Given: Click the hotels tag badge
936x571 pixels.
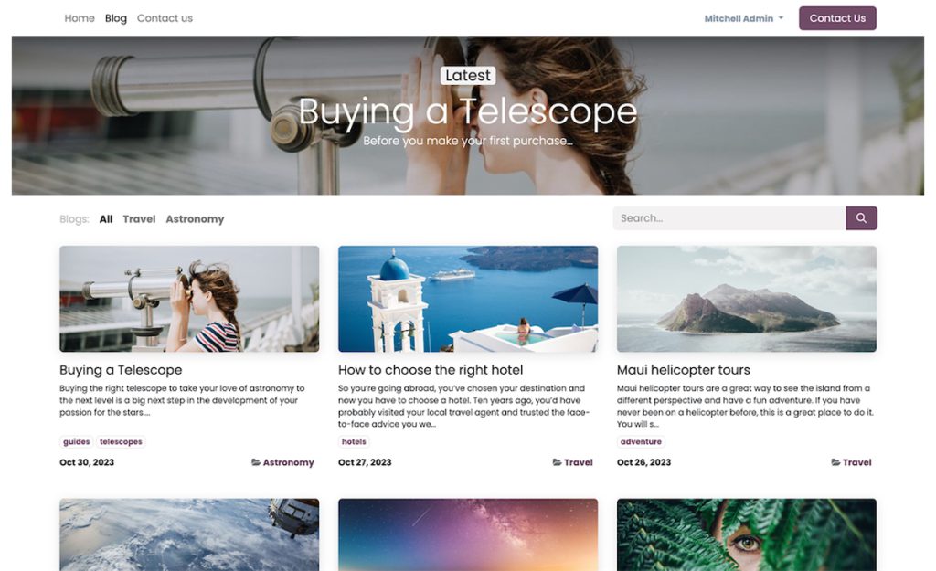Looking at the screenshot, I should [354, 441].
